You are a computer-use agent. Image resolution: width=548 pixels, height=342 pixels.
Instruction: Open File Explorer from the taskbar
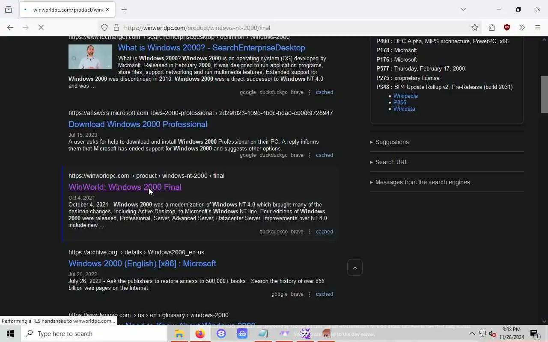[179, 333]
